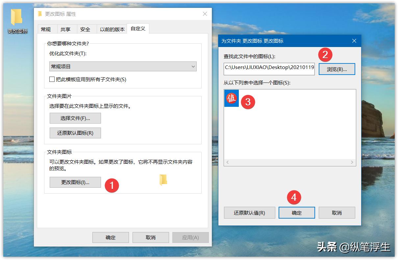Select the red '值' icon in the icon list
This screenshot has width=398, height=260.
tap(231, 98)
